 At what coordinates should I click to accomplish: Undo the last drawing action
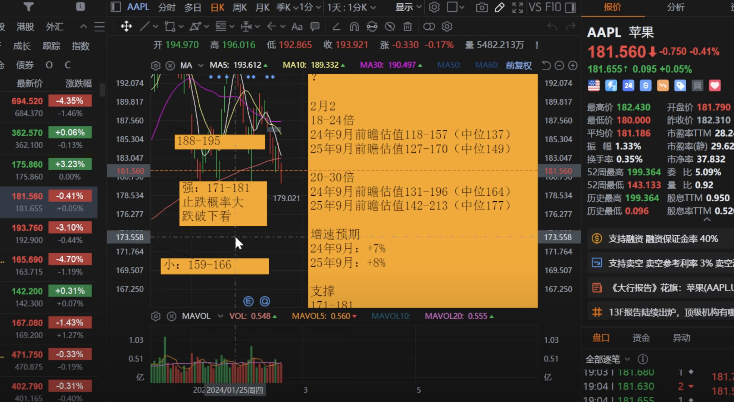[x=552, y=27]
